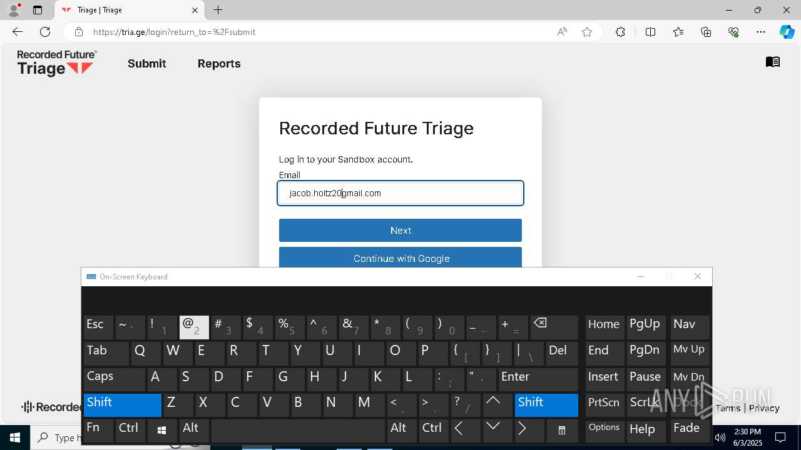Open Browser essentials heart icon
Image resolution: width=801 pixels, height=450 pixels.
click(733, 32)
